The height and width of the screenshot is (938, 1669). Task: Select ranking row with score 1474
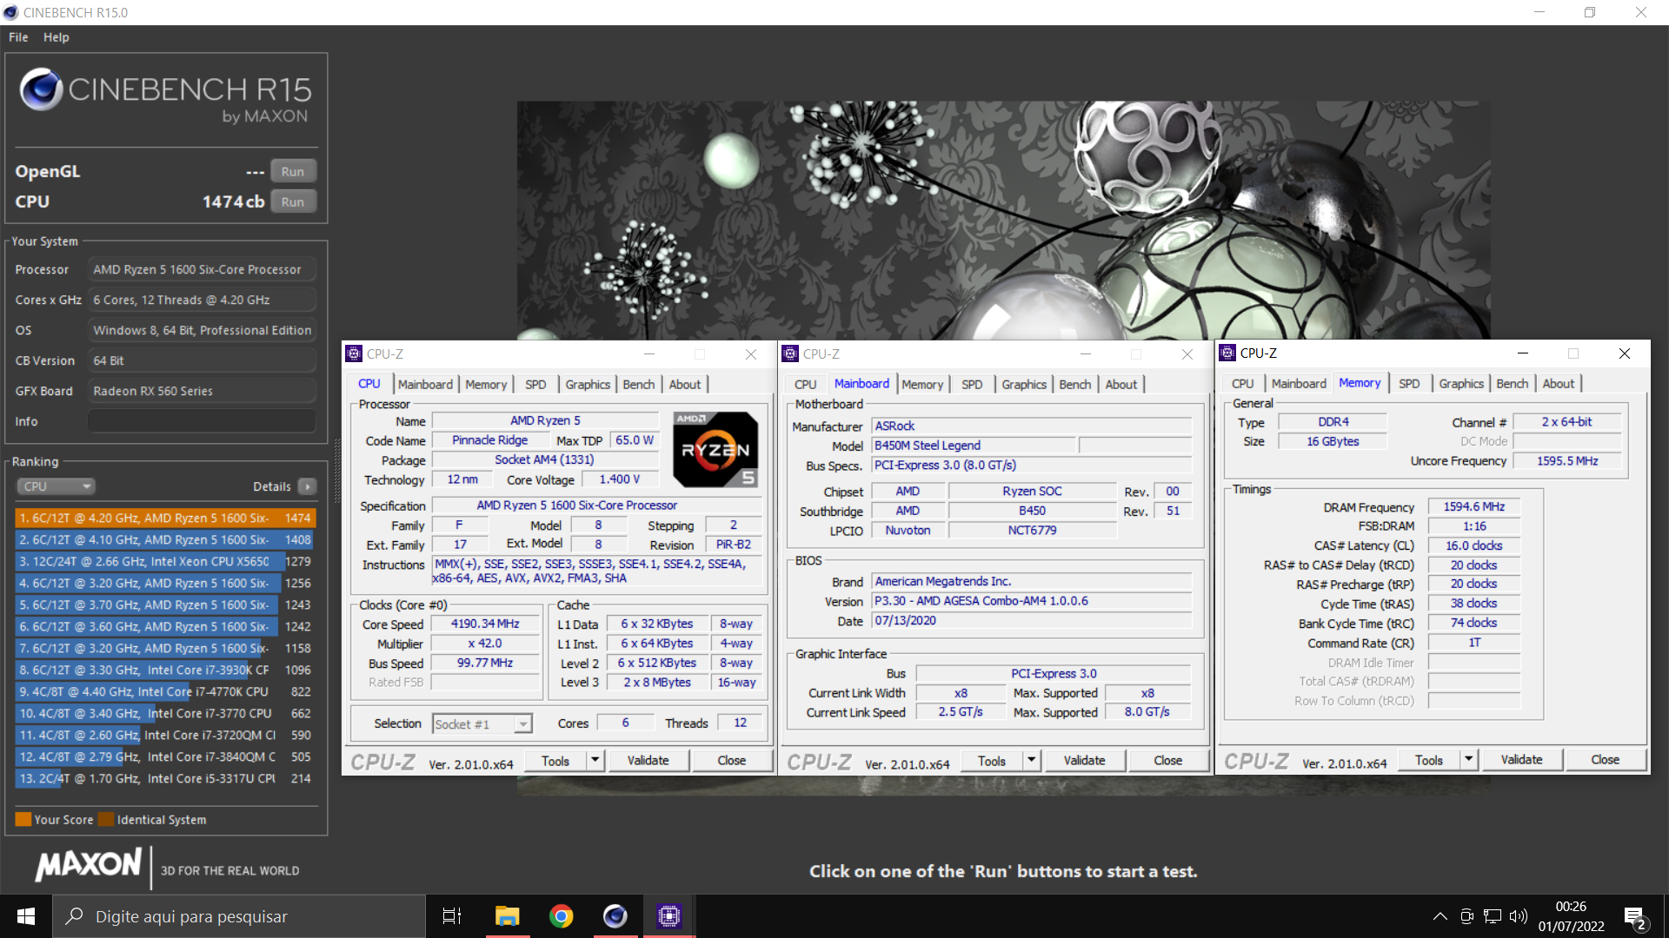(x=165, y=518)
